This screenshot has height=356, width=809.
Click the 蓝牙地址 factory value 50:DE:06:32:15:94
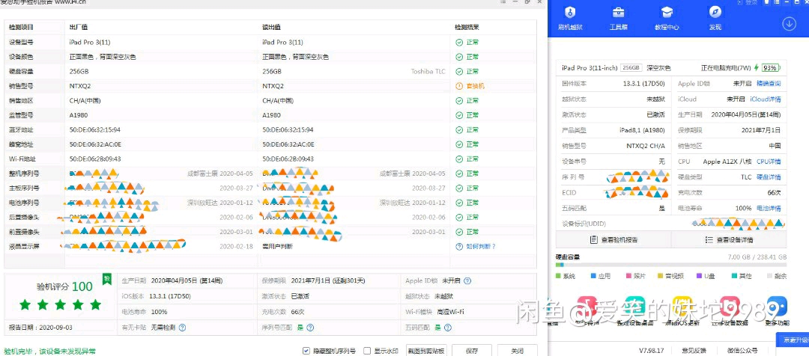click(95, 130)
